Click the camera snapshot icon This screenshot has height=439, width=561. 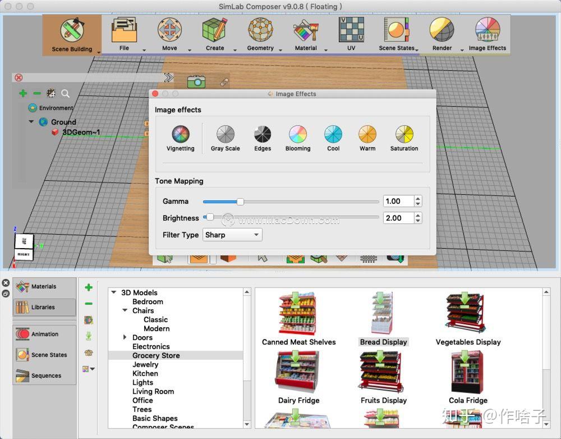[x=196, y=81]
